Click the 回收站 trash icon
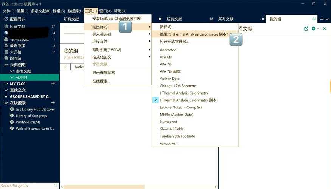The width and height of the screenshot is (331, 189). [6, 58]
